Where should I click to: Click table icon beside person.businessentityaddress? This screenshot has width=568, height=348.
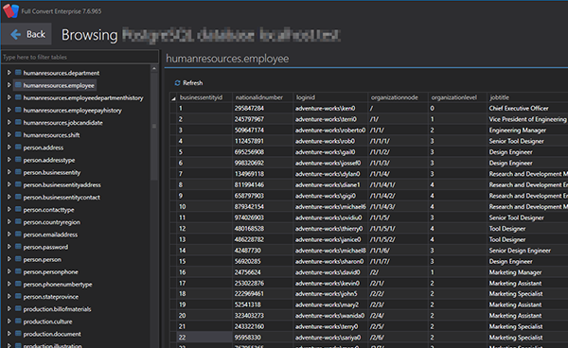click(18, 184)
